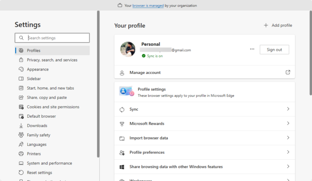Click the Printers icon in sidebar
Viewport: 312px width, 181px height.
click(21, 154)
